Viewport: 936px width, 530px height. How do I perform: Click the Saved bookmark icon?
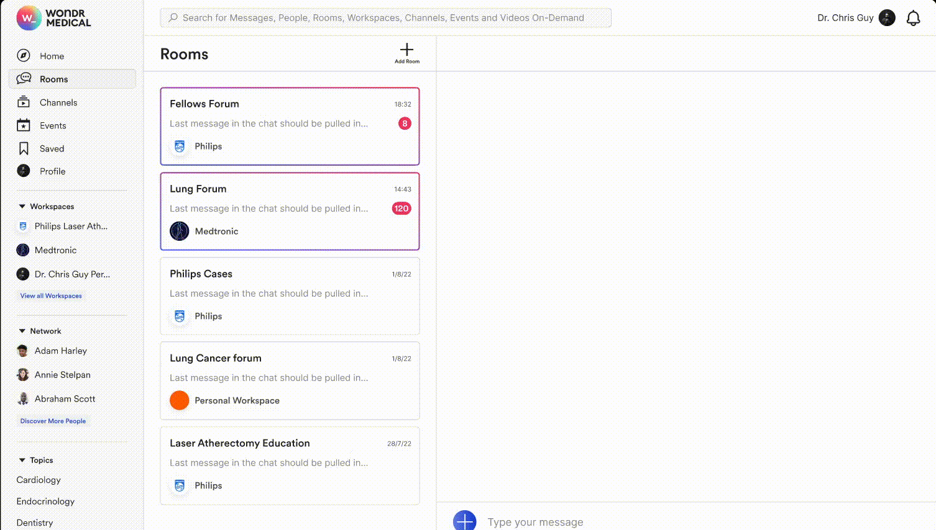[x=24, y=148]
